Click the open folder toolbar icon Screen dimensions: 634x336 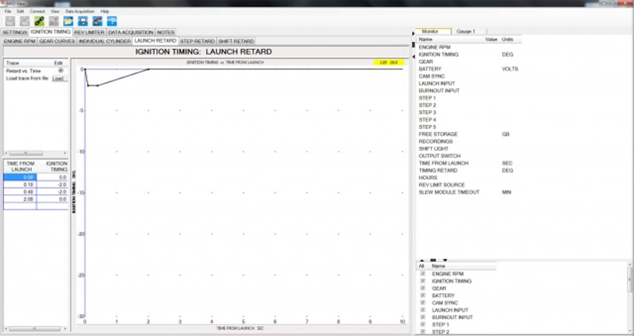[x=68, y=21]
